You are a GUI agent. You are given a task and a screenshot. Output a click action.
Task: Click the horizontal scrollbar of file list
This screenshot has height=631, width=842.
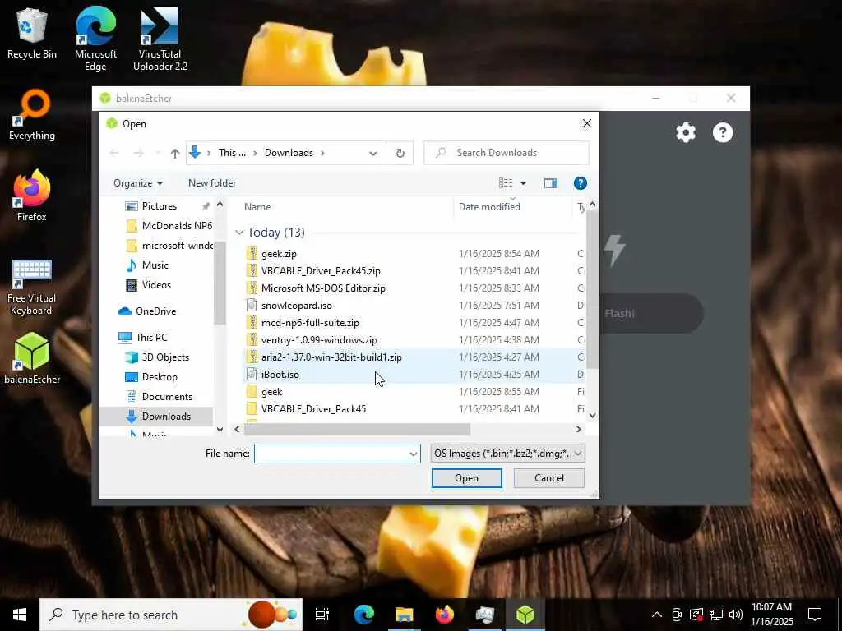click(x=357, y=429)
